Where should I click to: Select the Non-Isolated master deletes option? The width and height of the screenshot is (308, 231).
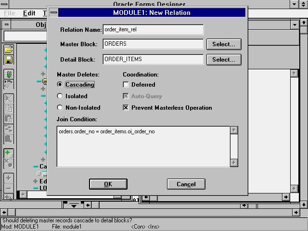coord(60,108)
